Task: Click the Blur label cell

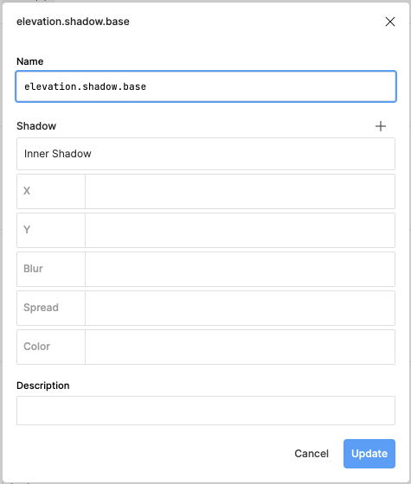Action: [x=51, y=269]
